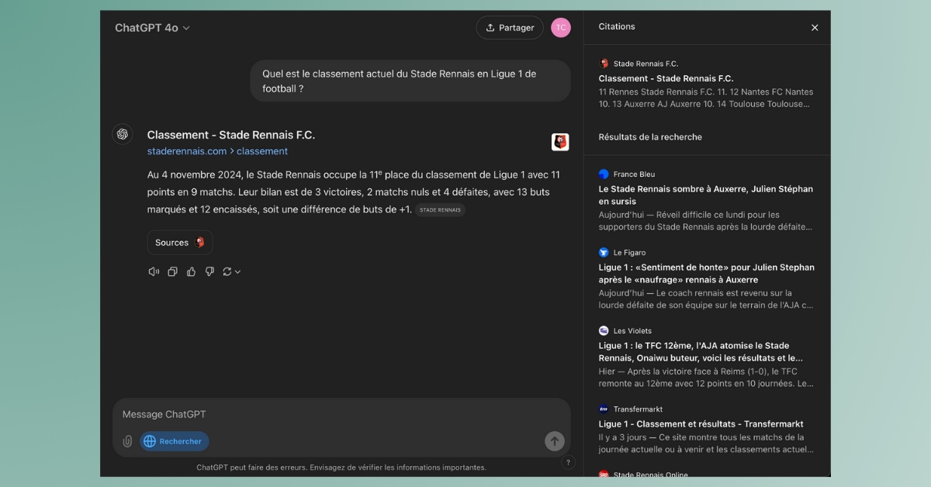The image size is (931, 487).
Task: Open the regenerate response dropdown
Action: [x=231, y=271]
